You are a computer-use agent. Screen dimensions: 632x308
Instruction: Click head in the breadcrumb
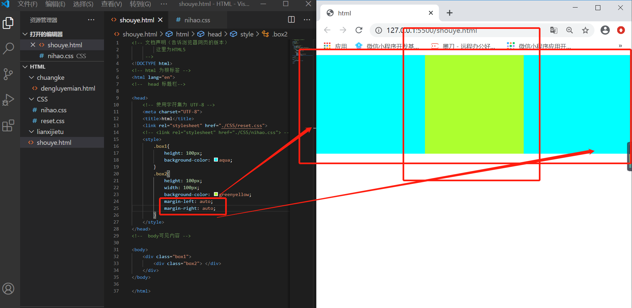pos(214,34)
